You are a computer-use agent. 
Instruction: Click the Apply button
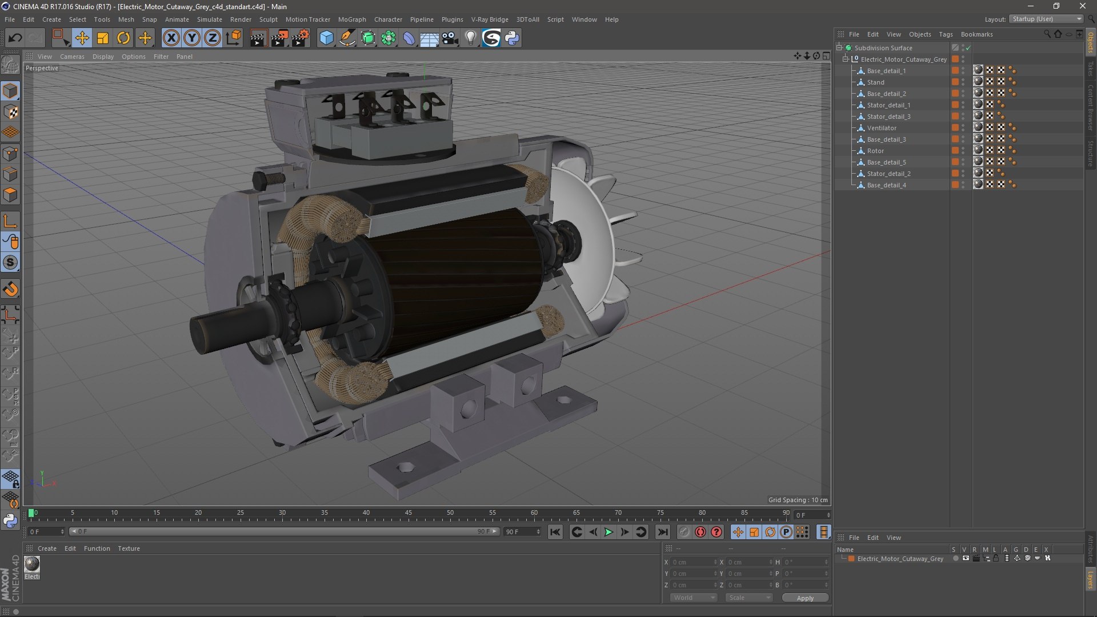(x=805, y=598)
